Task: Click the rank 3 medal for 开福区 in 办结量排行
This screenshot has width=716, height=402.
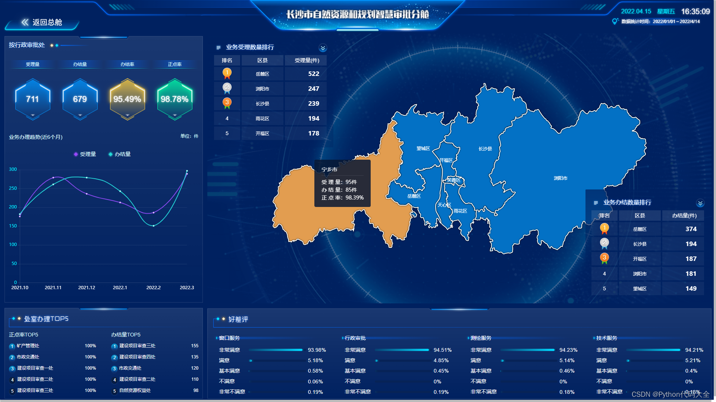Action: coord(604,258)
